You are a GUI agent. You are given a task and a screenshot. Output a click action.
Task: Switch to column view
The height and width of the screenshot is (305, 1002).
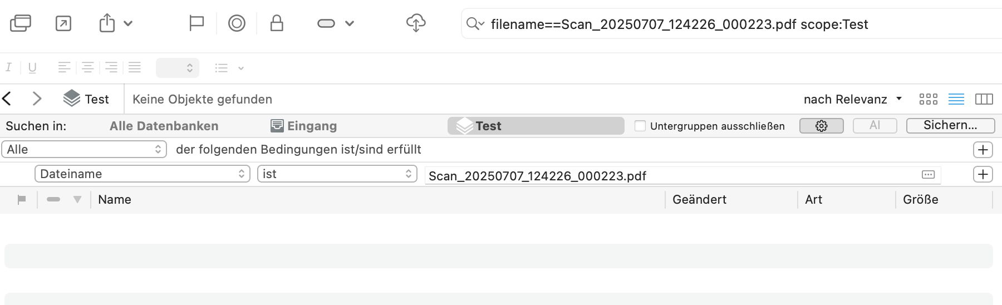(984, 99)
